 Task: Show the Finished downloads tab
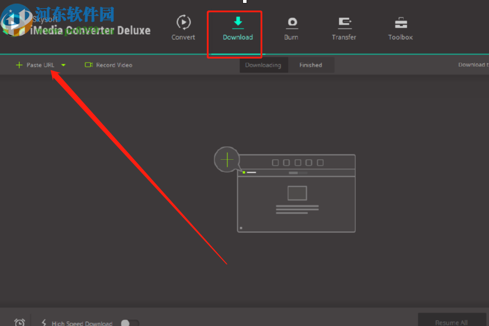tap(311, 65)
